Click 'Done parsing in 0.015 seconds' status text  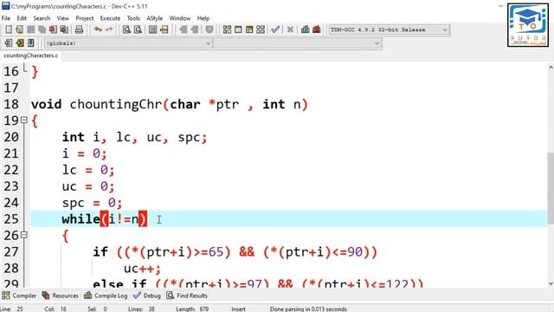pos(308,309)
